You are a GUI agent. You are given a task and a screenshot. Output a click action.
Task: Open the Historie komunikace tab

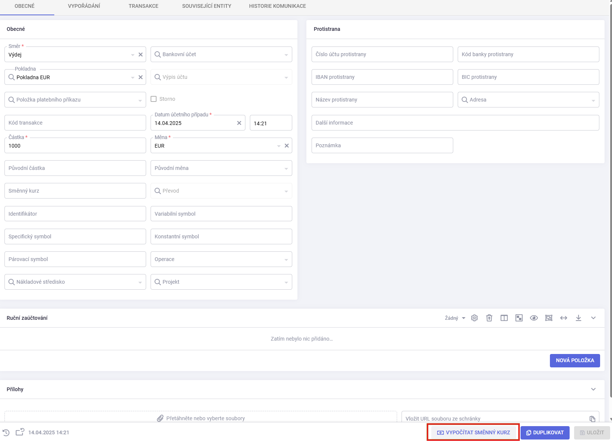point(277,6)
